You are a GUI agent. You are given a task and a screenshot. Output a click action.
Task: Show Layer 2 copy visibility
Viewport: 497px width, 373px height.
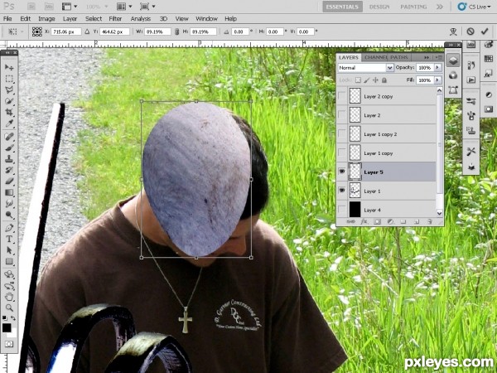342,96
